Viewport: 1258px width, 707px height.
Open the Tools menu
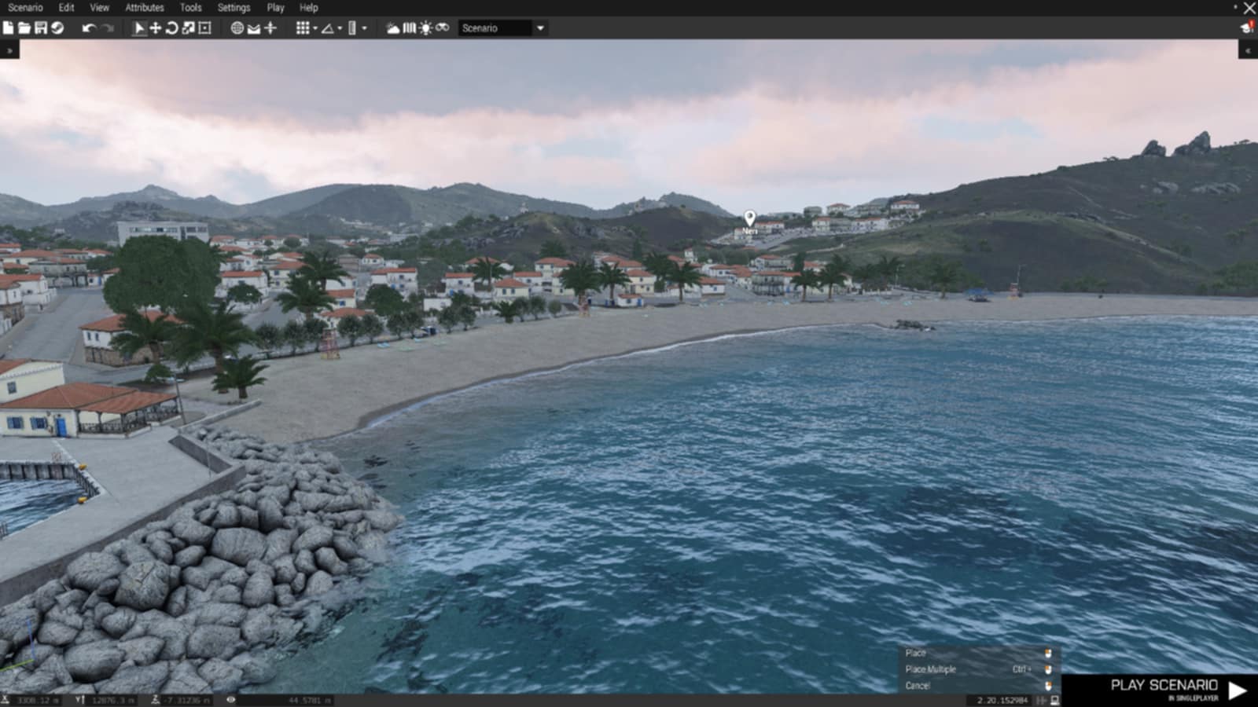190,7
